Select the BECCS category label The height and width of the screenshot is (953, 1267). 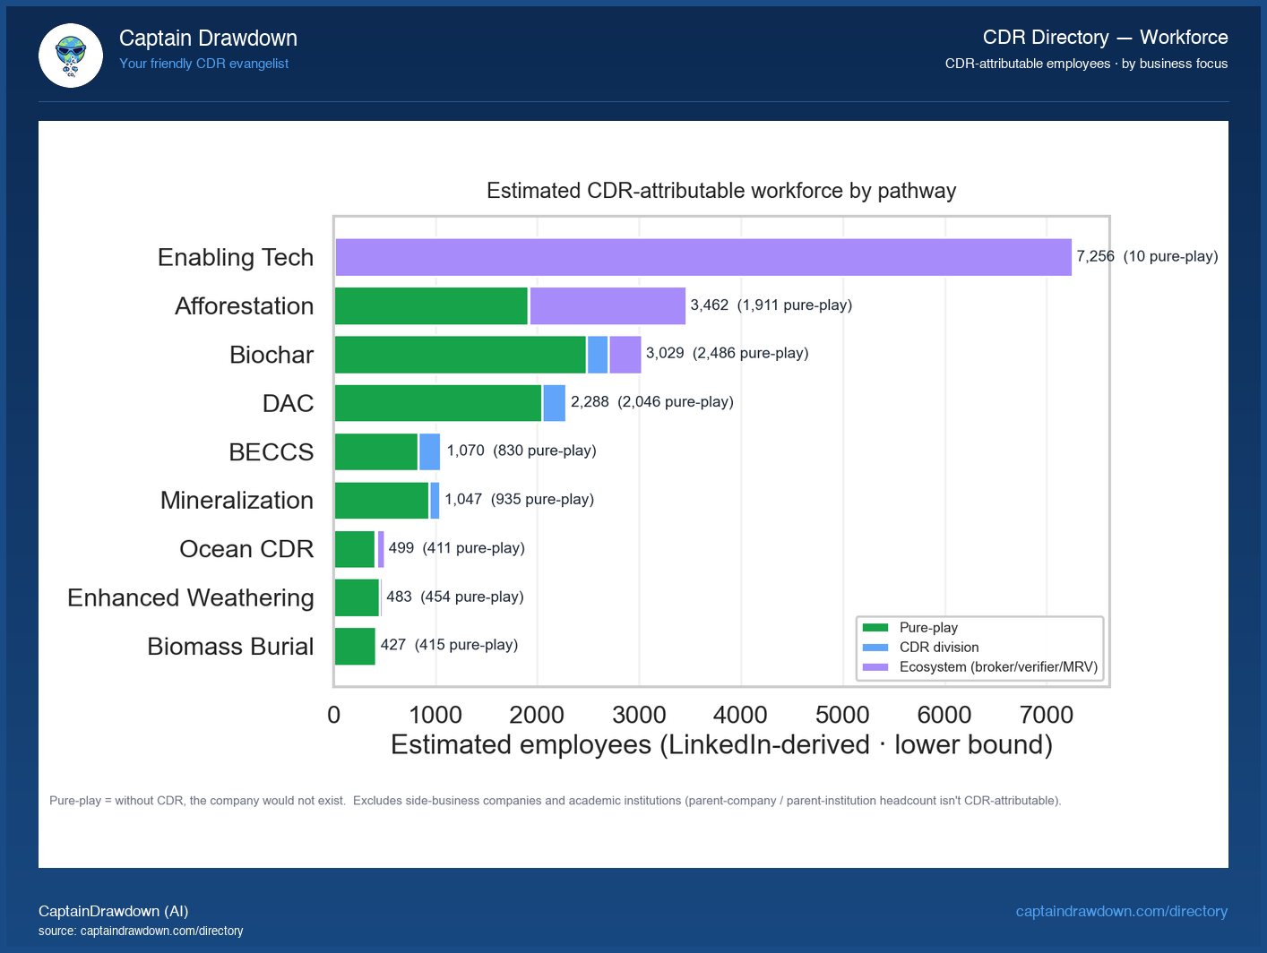[271, 451]
